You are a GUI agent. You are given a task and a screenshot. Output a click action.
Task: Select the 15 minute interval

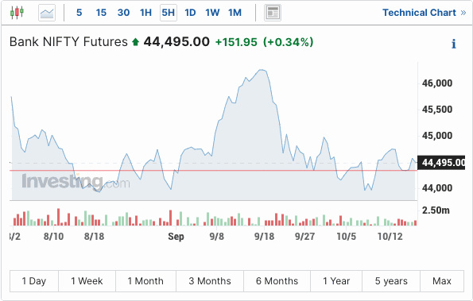click(x=101, y=13)
